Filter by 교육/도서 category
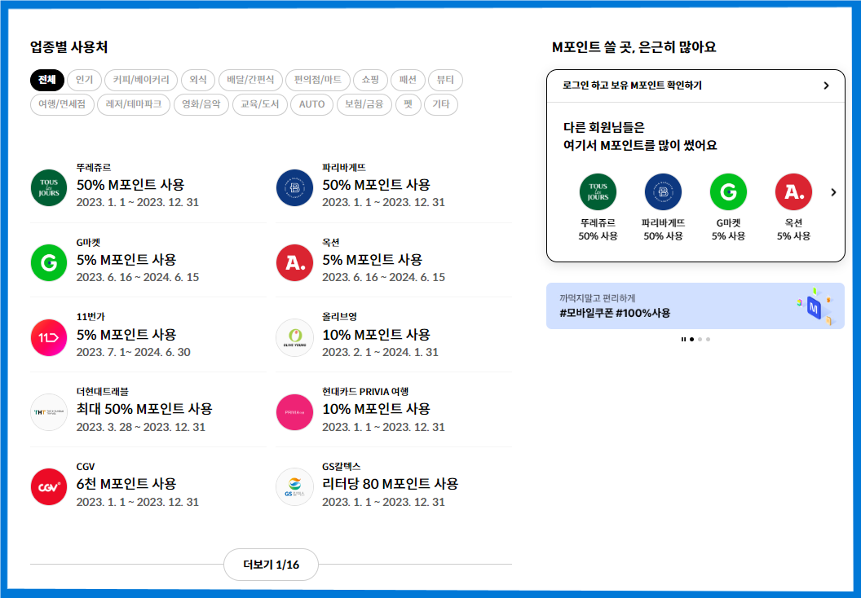 [x=260, y=104]
